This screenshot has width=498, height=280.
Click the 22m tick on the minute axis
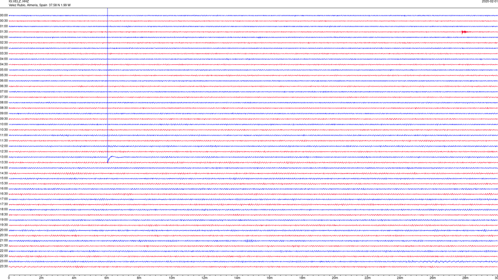coord(367,278)
